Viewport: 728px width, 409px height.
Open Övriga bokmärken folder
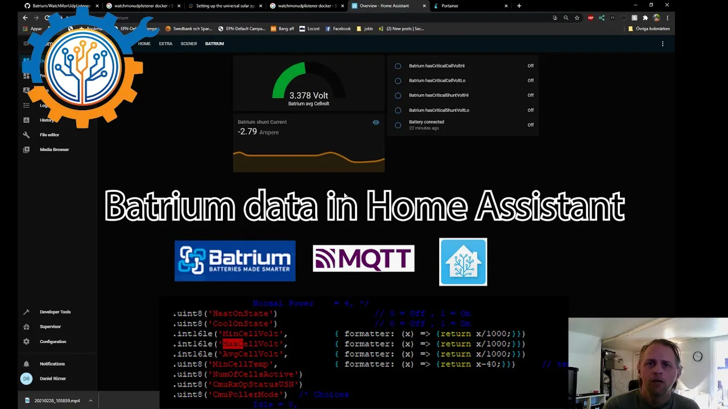[649, 28]
